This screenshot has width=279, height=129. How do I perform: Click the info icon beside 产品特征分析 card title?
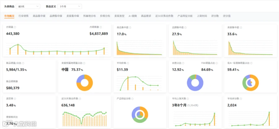click(x=133, y=99)
